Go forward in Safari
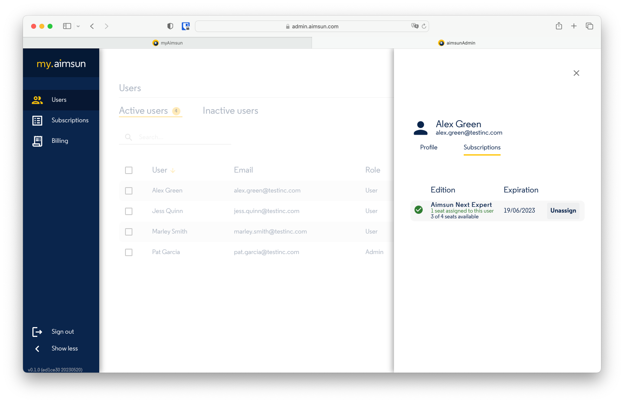Screen dimensions: 624x403 107,26
